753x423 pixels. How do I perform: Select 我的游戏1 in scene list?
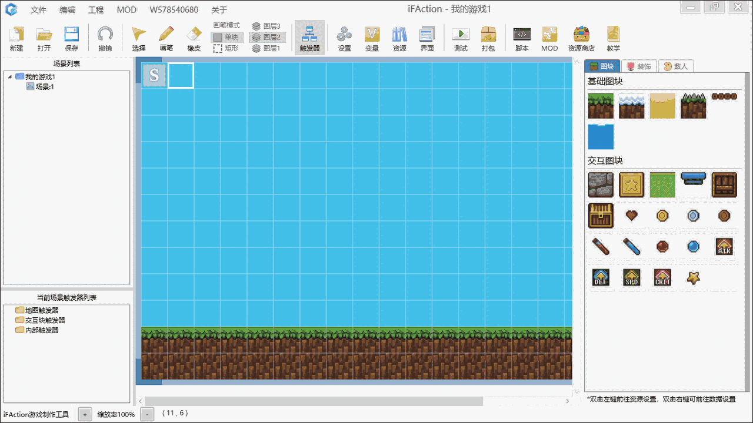pos(40,77)
